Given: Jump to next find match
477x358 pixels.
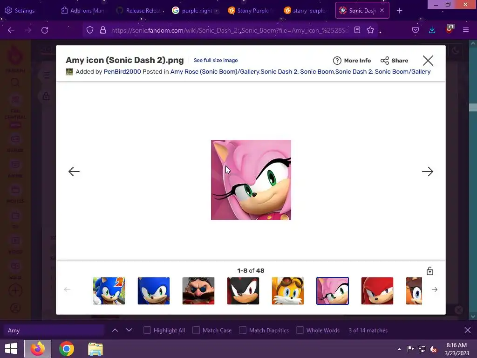Looking at the screenshot, I should (x=129, y=330).
